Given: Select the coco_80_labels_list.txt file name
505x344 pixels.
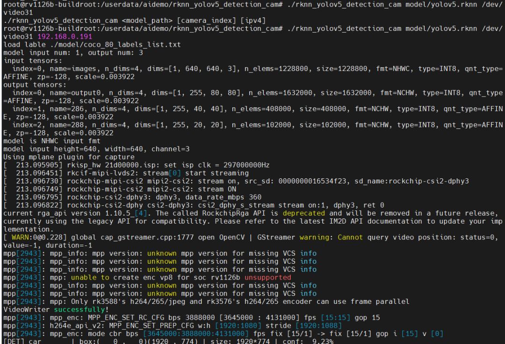Looking at the screenshot, I should coord(132,45).
